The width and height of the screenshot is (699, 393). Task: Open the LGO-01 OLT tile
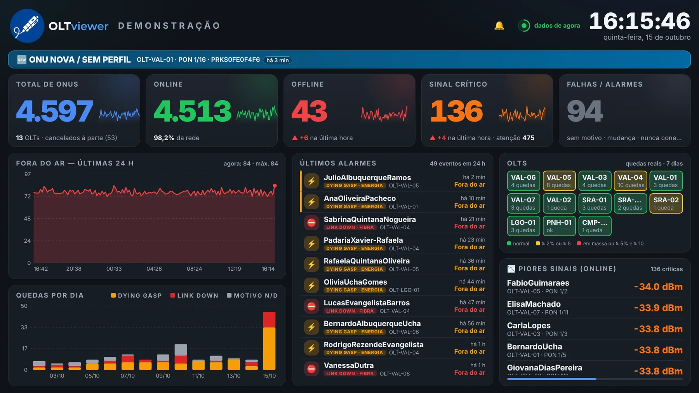tap(523, 226)
